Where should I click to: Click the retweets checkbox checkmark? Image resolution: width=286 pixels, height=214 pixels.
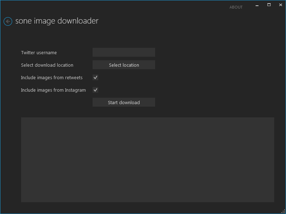pyautogui.click(x=95, y=77)
